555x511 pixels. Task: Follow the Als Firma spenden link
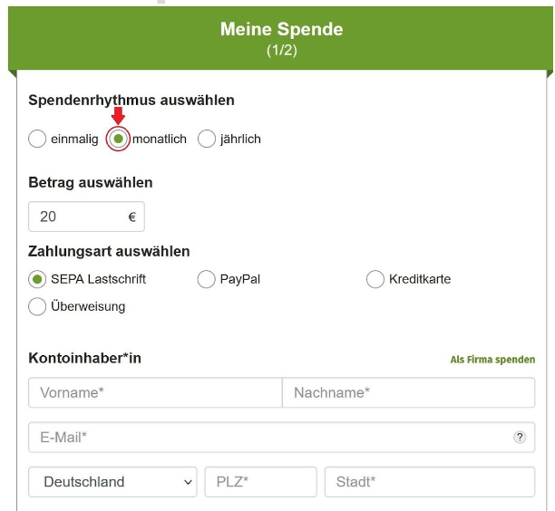coord(492,360)
